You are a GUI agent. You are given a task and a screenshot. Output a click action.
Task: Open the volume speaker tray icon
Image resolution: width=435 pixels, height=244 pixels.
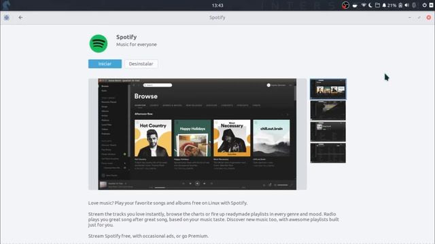407,5
